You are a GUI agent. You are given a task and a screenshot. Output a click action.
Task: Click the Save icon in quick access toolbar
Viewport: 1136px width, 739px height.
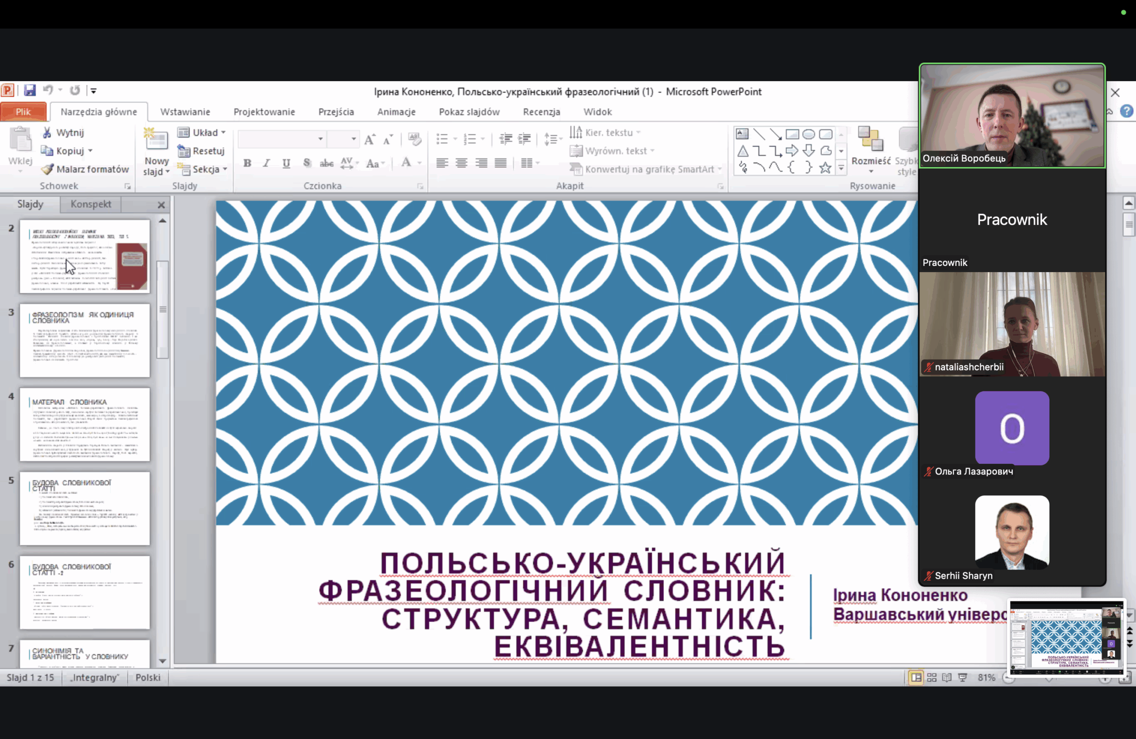coord(30,90)
